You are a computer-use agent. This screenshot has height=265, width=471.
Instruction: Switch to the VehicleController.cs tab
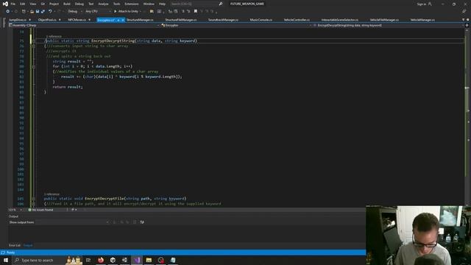point(297,20)
